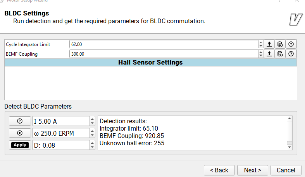Increase detection current I 5.00 A
The height and width of the screenshot is (177, 305).
point(92,119)
